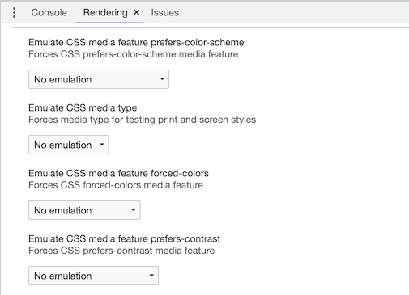The height and width of the screenshot is (295, 409).
Task: Open the forced-colors emulation dropdown
Action: 84,210
